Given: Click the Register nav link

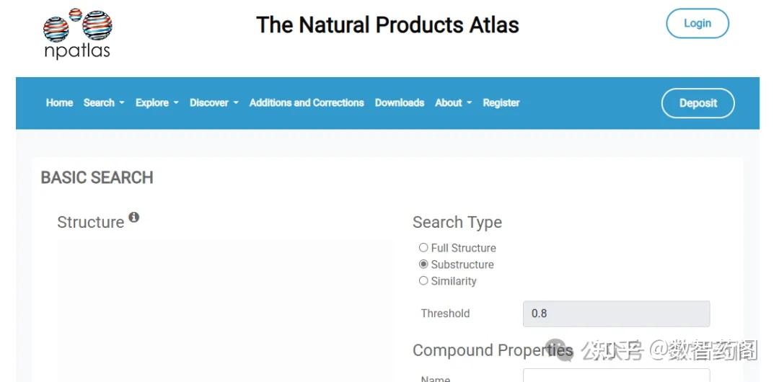Looking at the screenshot, I should [501, 102].
